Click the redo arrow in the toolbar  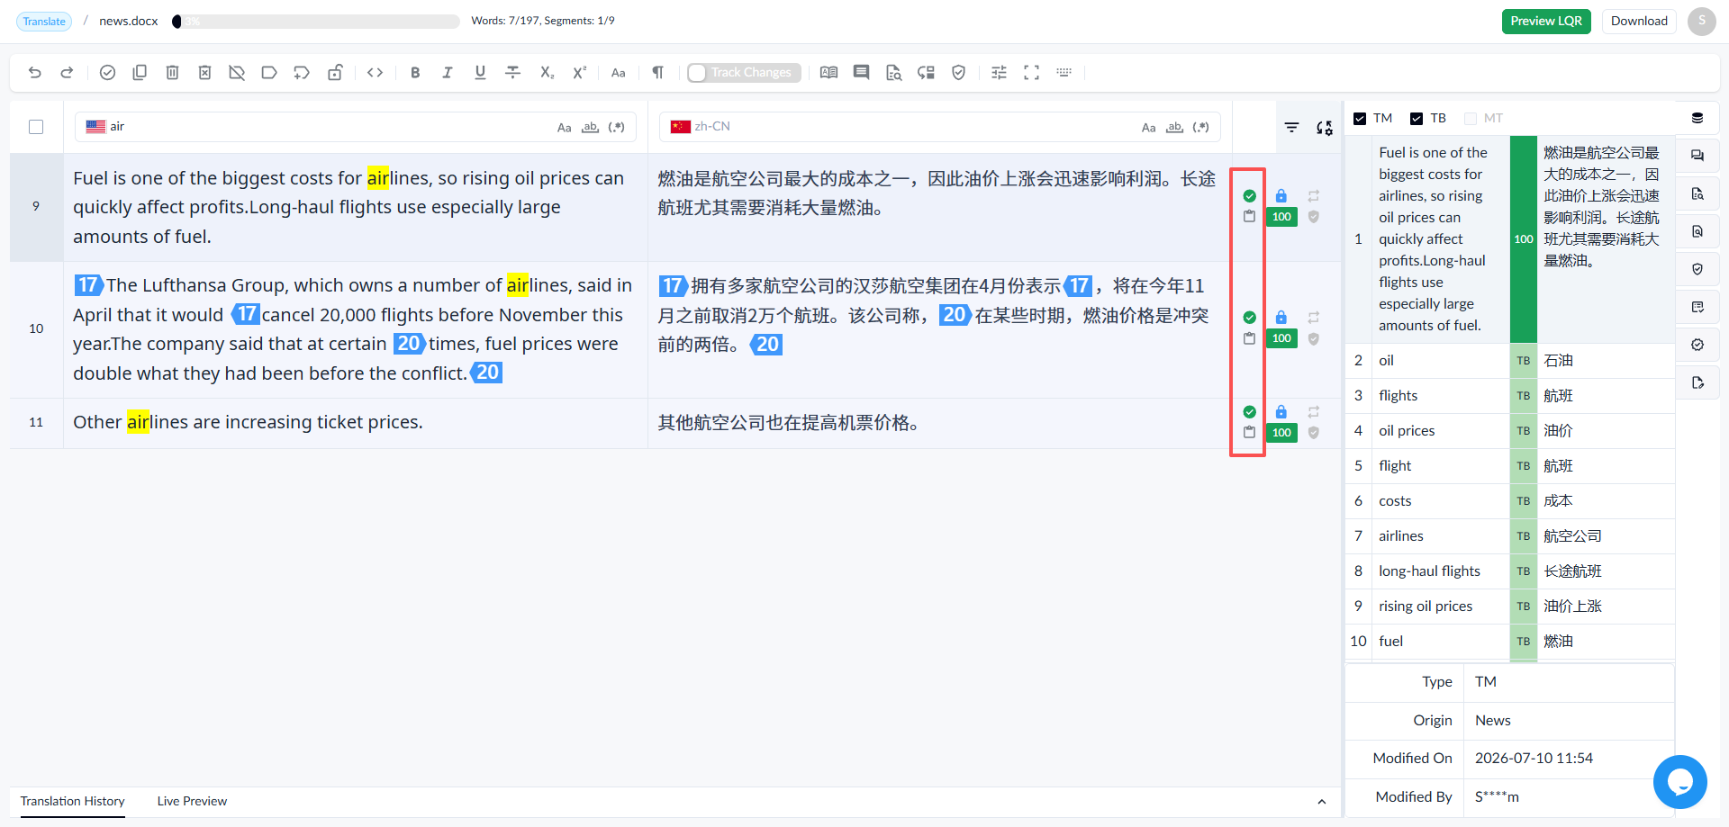(x=67, y=73)
